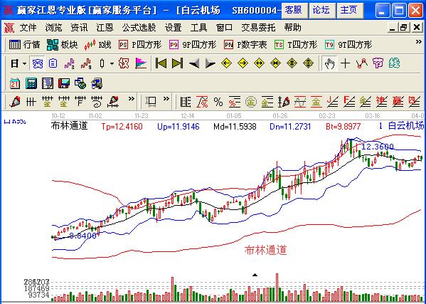Jump to first bar with skip-to-start icon

point(161,63)
